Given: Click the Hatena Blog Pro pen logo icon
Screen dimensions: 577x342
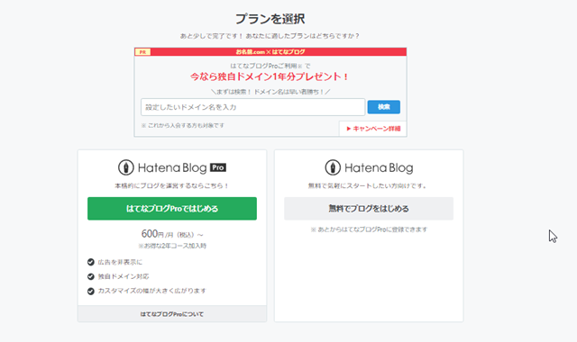Looking at the screenshot, I should point(126,167).
